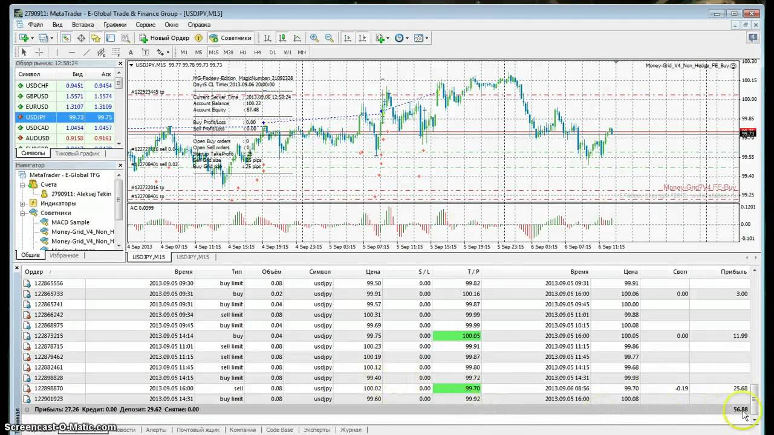This screenshot has height=435, width=774.
Task: Click the Indicators list toolbar icon
Action: [380, 37]
